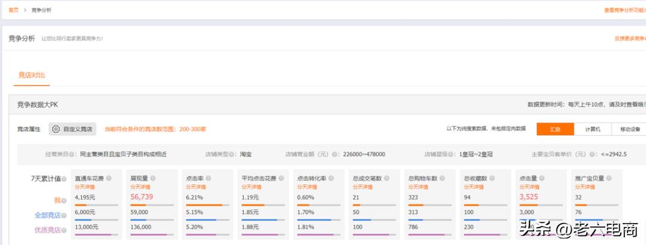
Task: Select the 计算机 data view tab
Action: click(x=593, y=129)
